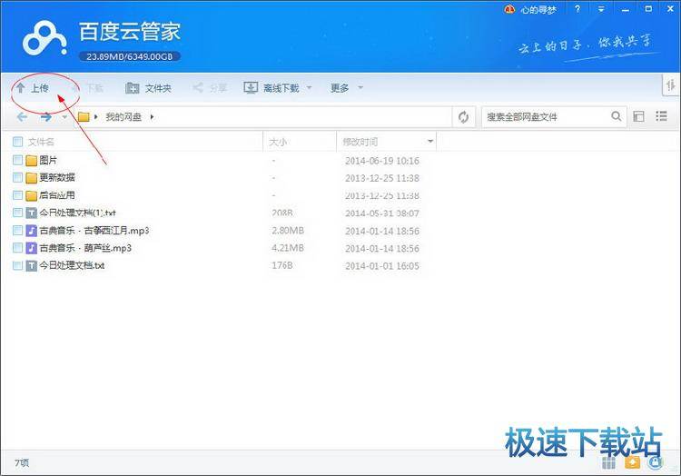
Task: Go back with the left arrow
Action: pyautogui.click(x=22, y=117)
